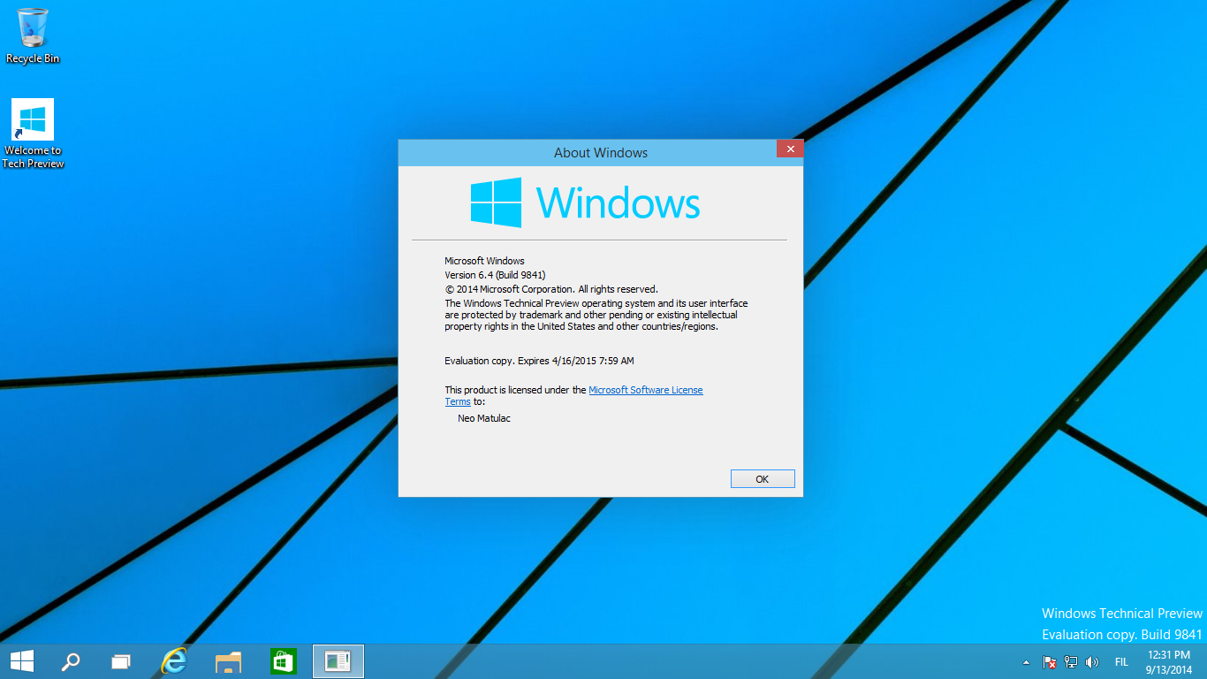Open the Start menu
The image size is (1207, 679).
[21, 660]
